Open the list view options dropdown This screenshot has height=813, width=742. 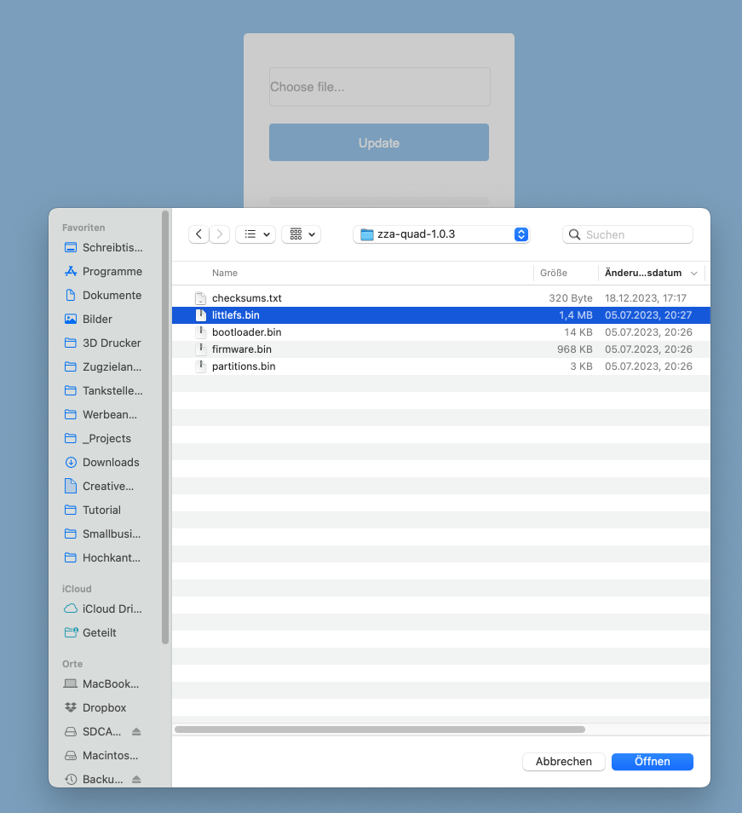tap(256, 234)
